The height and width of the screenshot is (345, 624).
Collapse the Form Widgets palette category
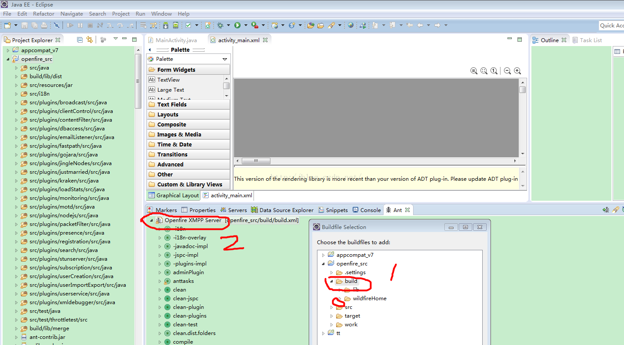tap(188, 70)
